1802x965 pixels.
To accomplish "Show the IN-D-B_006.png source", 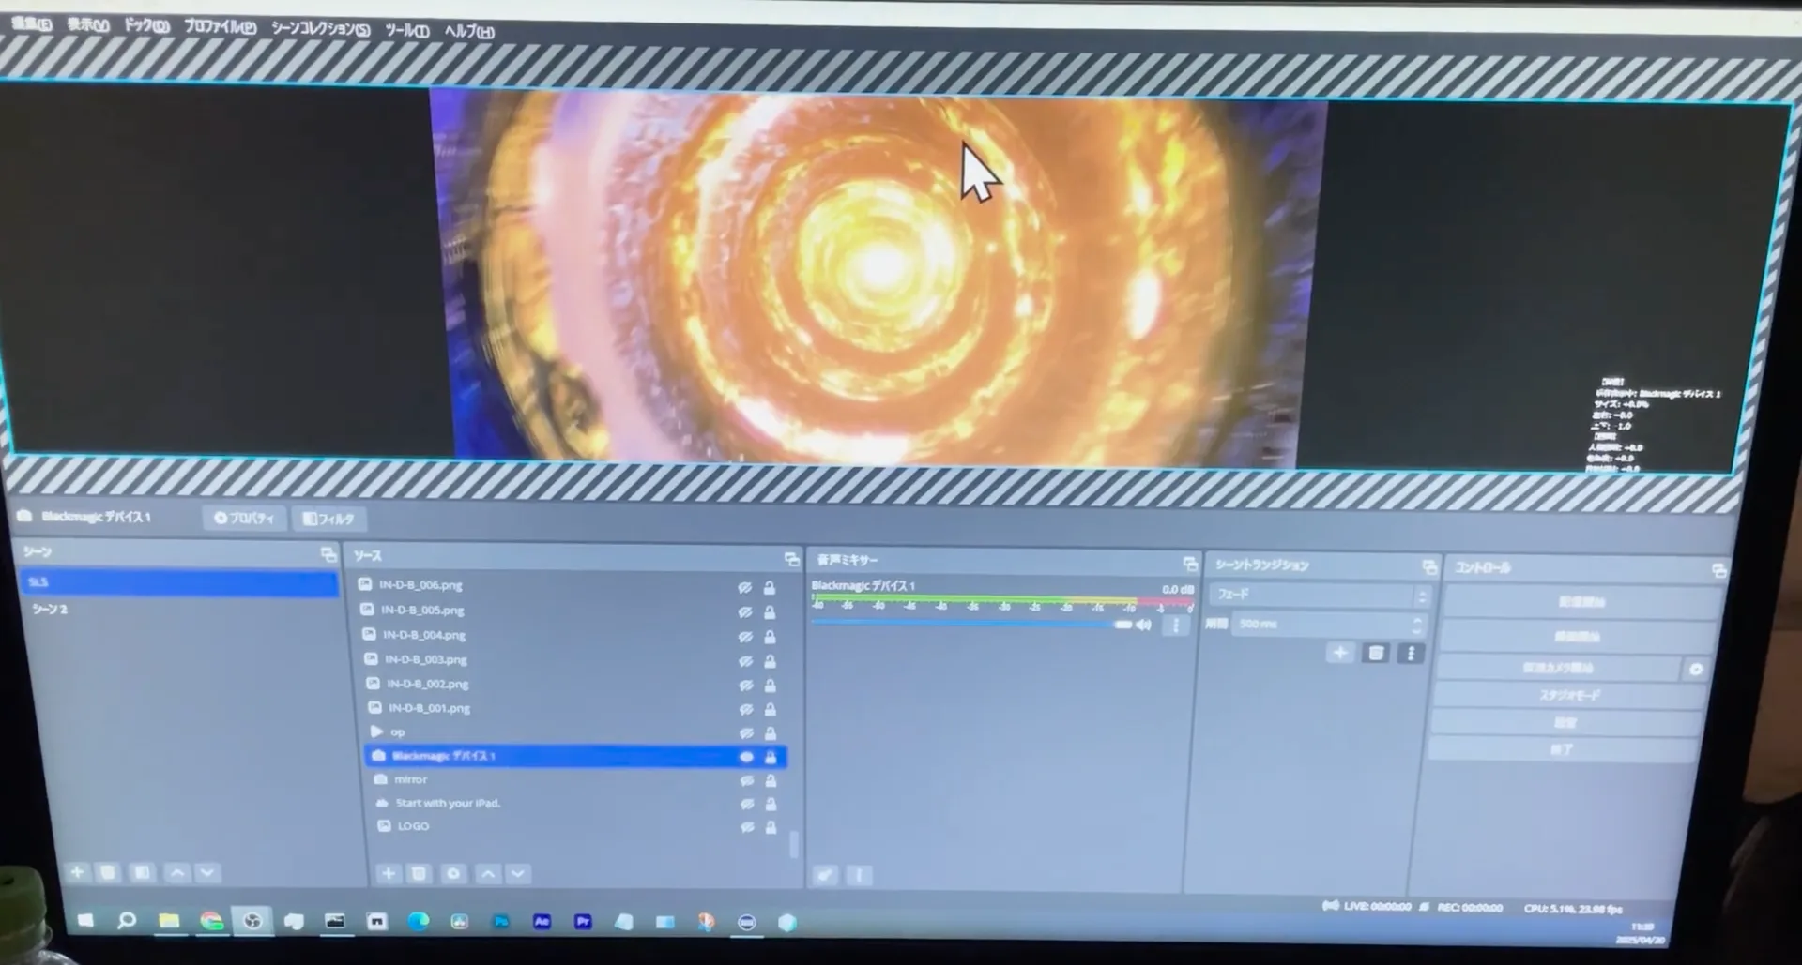I will 745,588.
